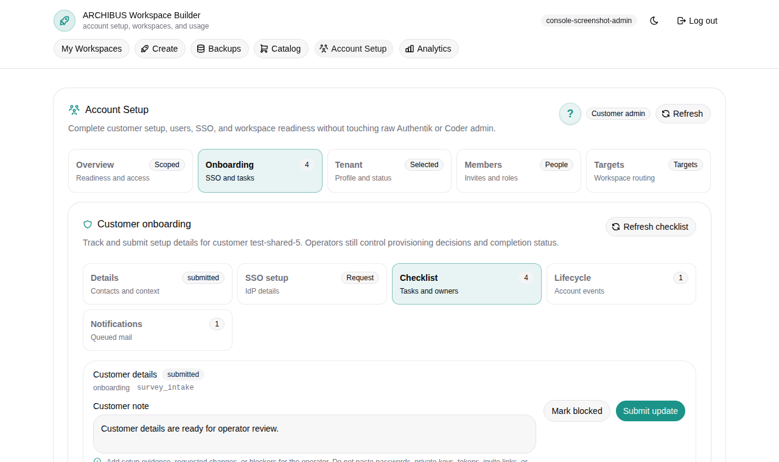Click the Mark blocked button
The height and width of the screenshot is (462, 779).
pos(576,411)
